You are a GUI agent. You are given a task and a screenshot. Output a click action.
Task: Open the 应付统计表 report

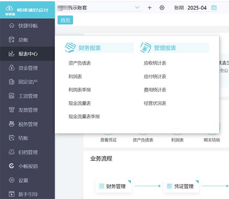tap(155, 76)
